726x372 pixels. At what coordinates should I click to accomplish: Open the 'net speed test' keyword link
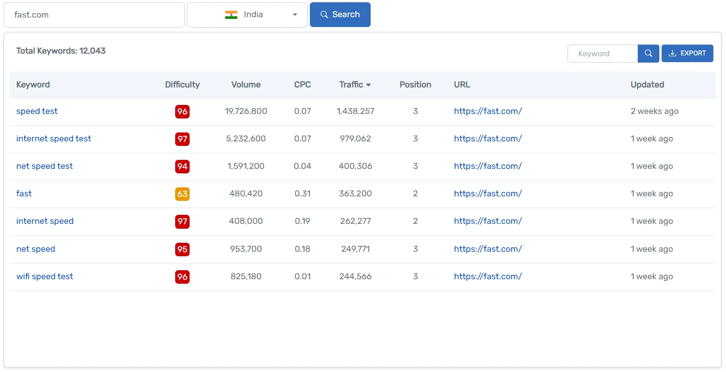point(45,166)
